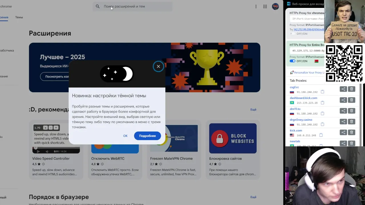Click the chromewebstore proxy input field

pos(307,19)
